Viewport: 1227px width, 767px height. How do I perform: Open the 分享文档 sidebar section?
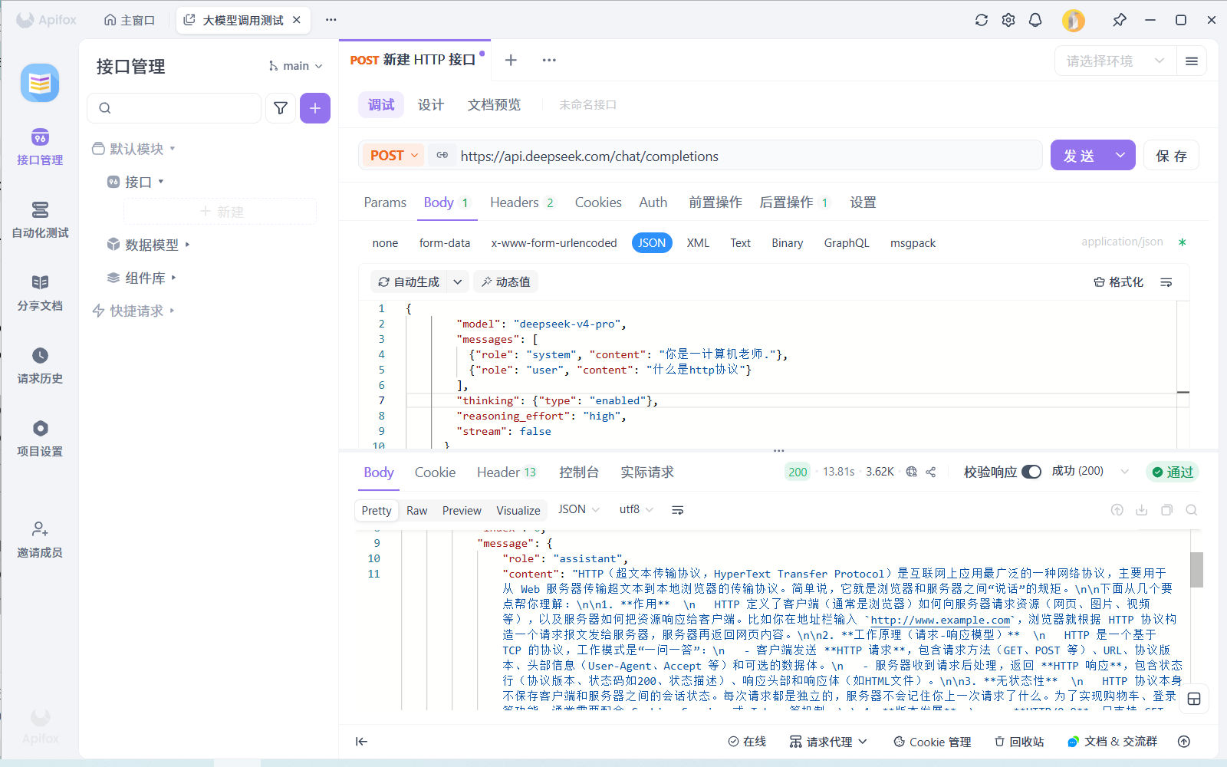(40, 292)
